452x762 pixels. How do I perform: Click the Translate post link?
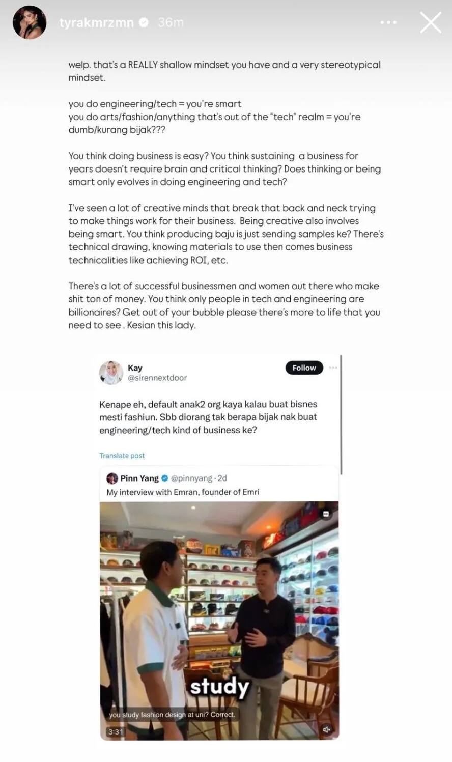pyautogui.click(x=122, y=456)
